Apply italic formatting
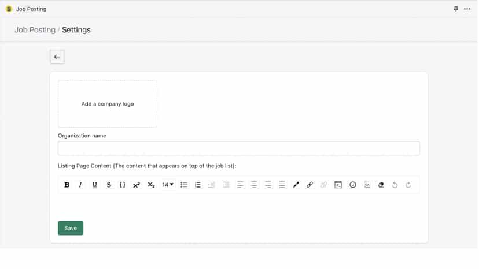This screenshot has height=269, width=479. (x=80, y=185)
